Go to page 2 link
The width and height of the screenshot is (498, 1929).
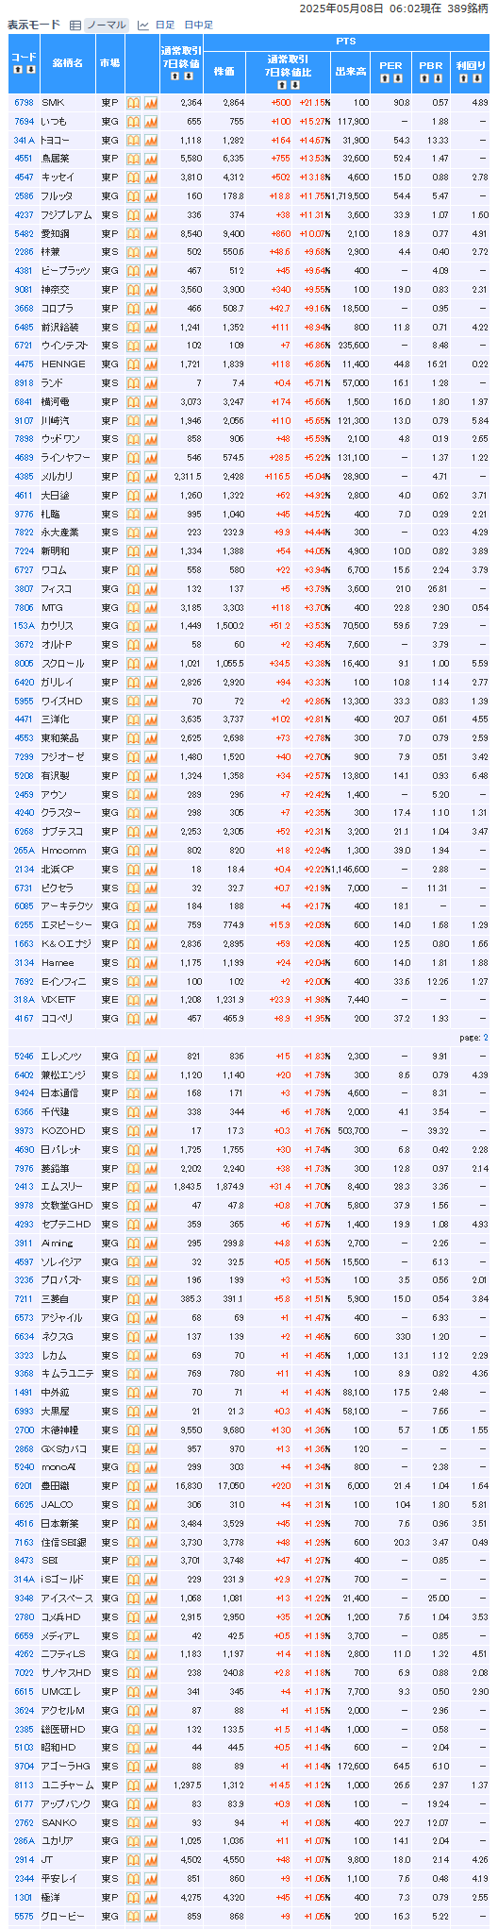coord(486,1037)
